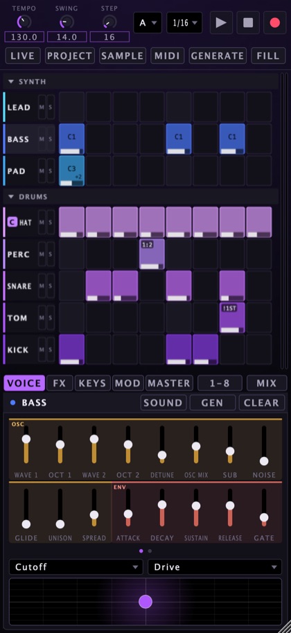The image size is (291, 633).
Task: Select the first page indicator dot
Action: (141, 550)
